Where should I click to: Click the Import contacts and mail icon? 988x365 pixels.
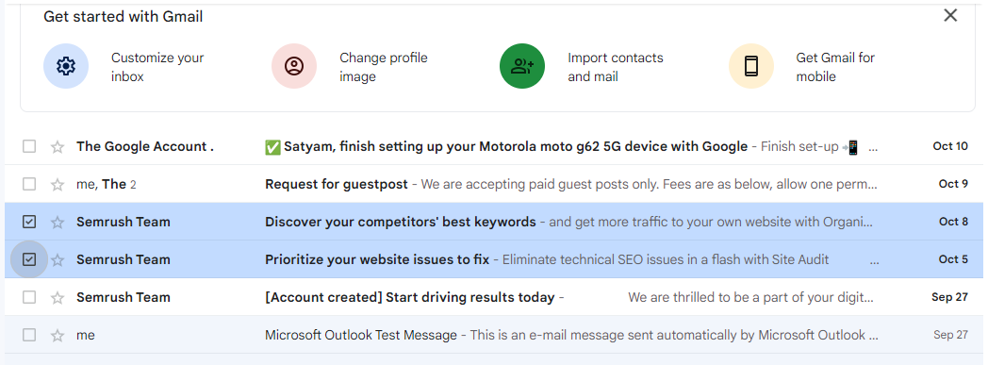[x=522, y=66]
